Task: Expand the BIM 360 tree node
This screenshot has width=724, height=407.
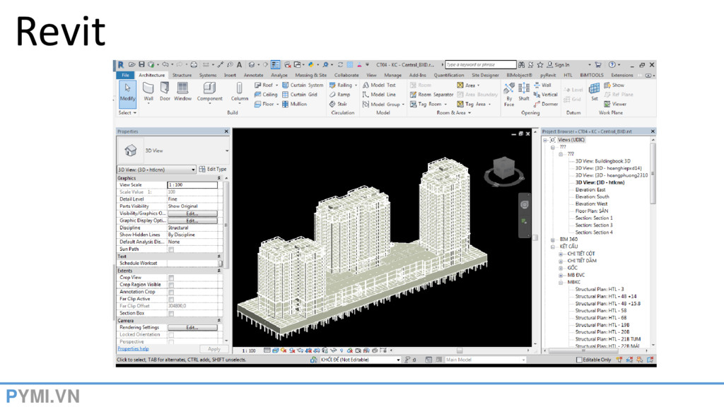Action: [x=553, y=240]
